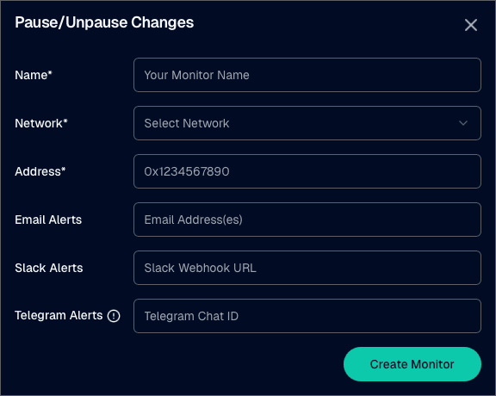Select the Slack Webhook URL input
The image size is (496, 396).
[307, 268]
